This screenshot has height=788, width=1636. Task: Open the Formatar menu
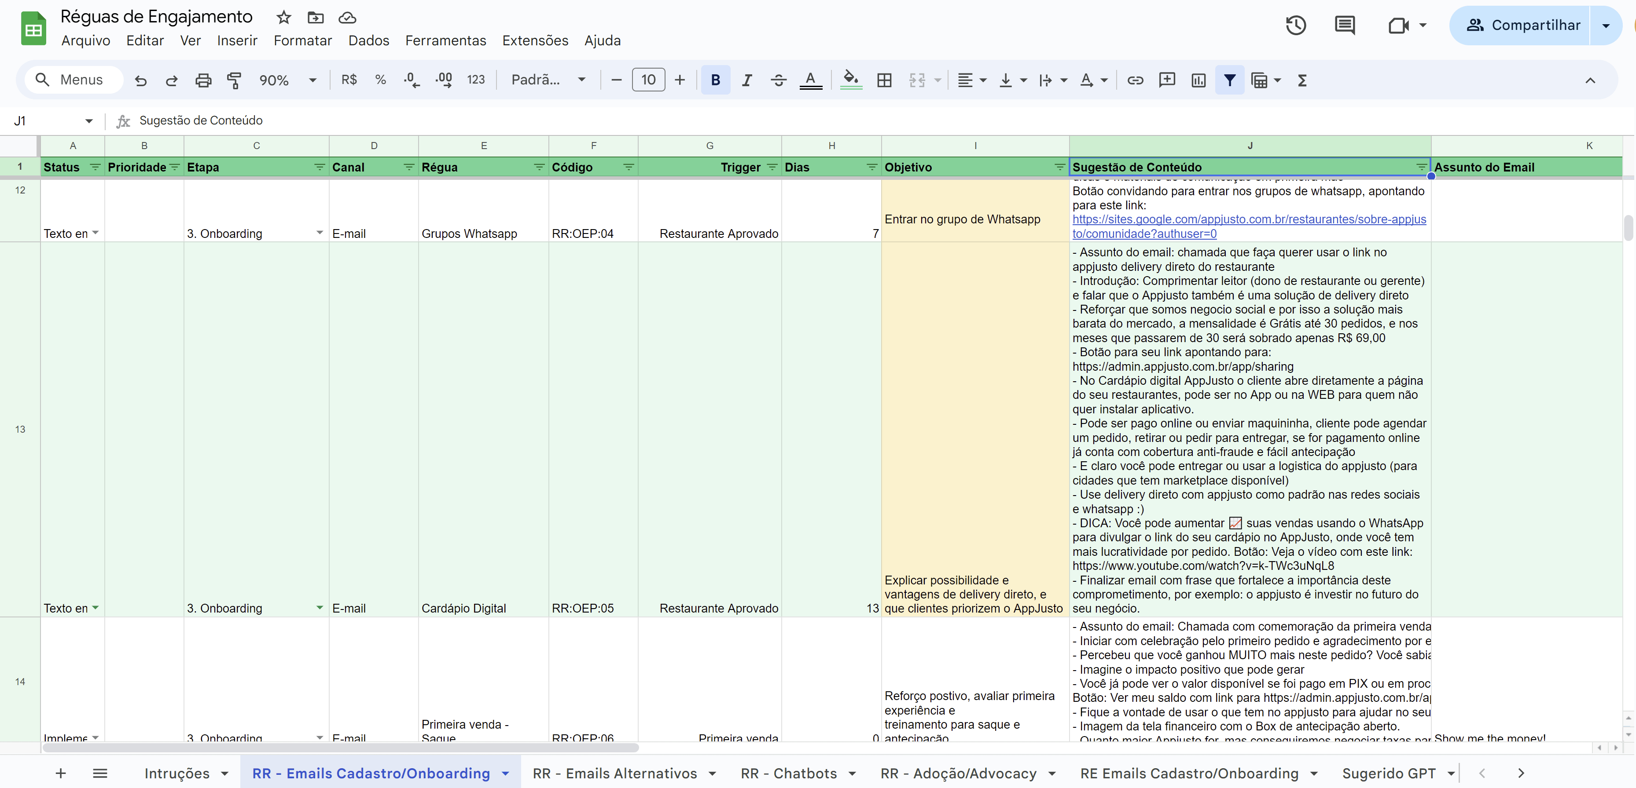303,40
